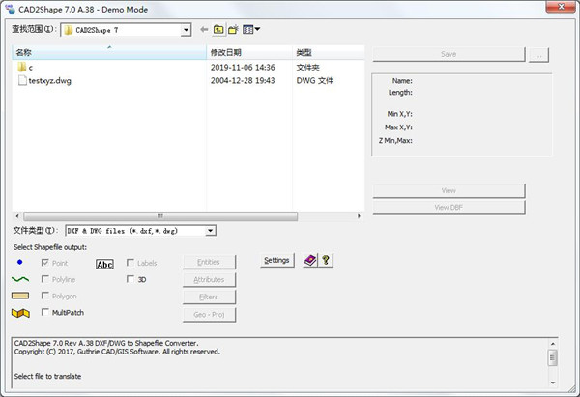
Task: Click the testxyz.dwg file icon
Action: 22,80
